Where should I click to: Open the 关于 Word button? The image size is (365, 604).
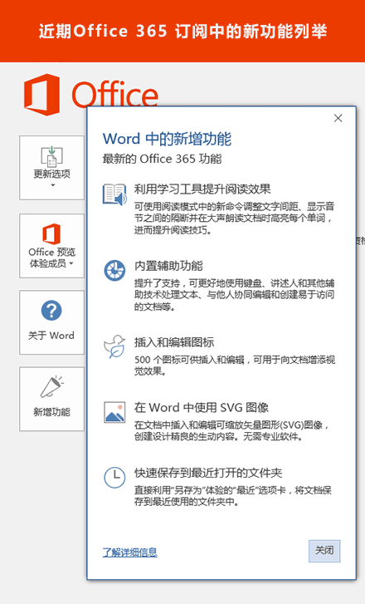pyautogui.click(x=52, y=322)
